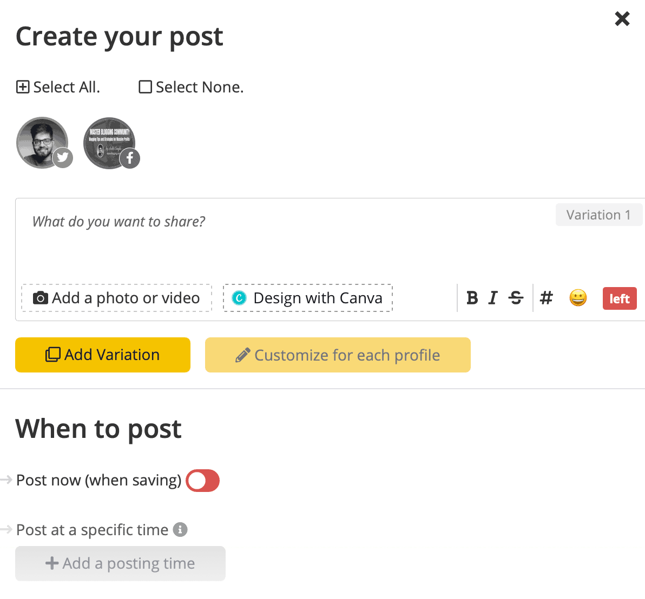Click the Twitter badge on the profile avatar
The image size is (645, 599).
[63, 157]
